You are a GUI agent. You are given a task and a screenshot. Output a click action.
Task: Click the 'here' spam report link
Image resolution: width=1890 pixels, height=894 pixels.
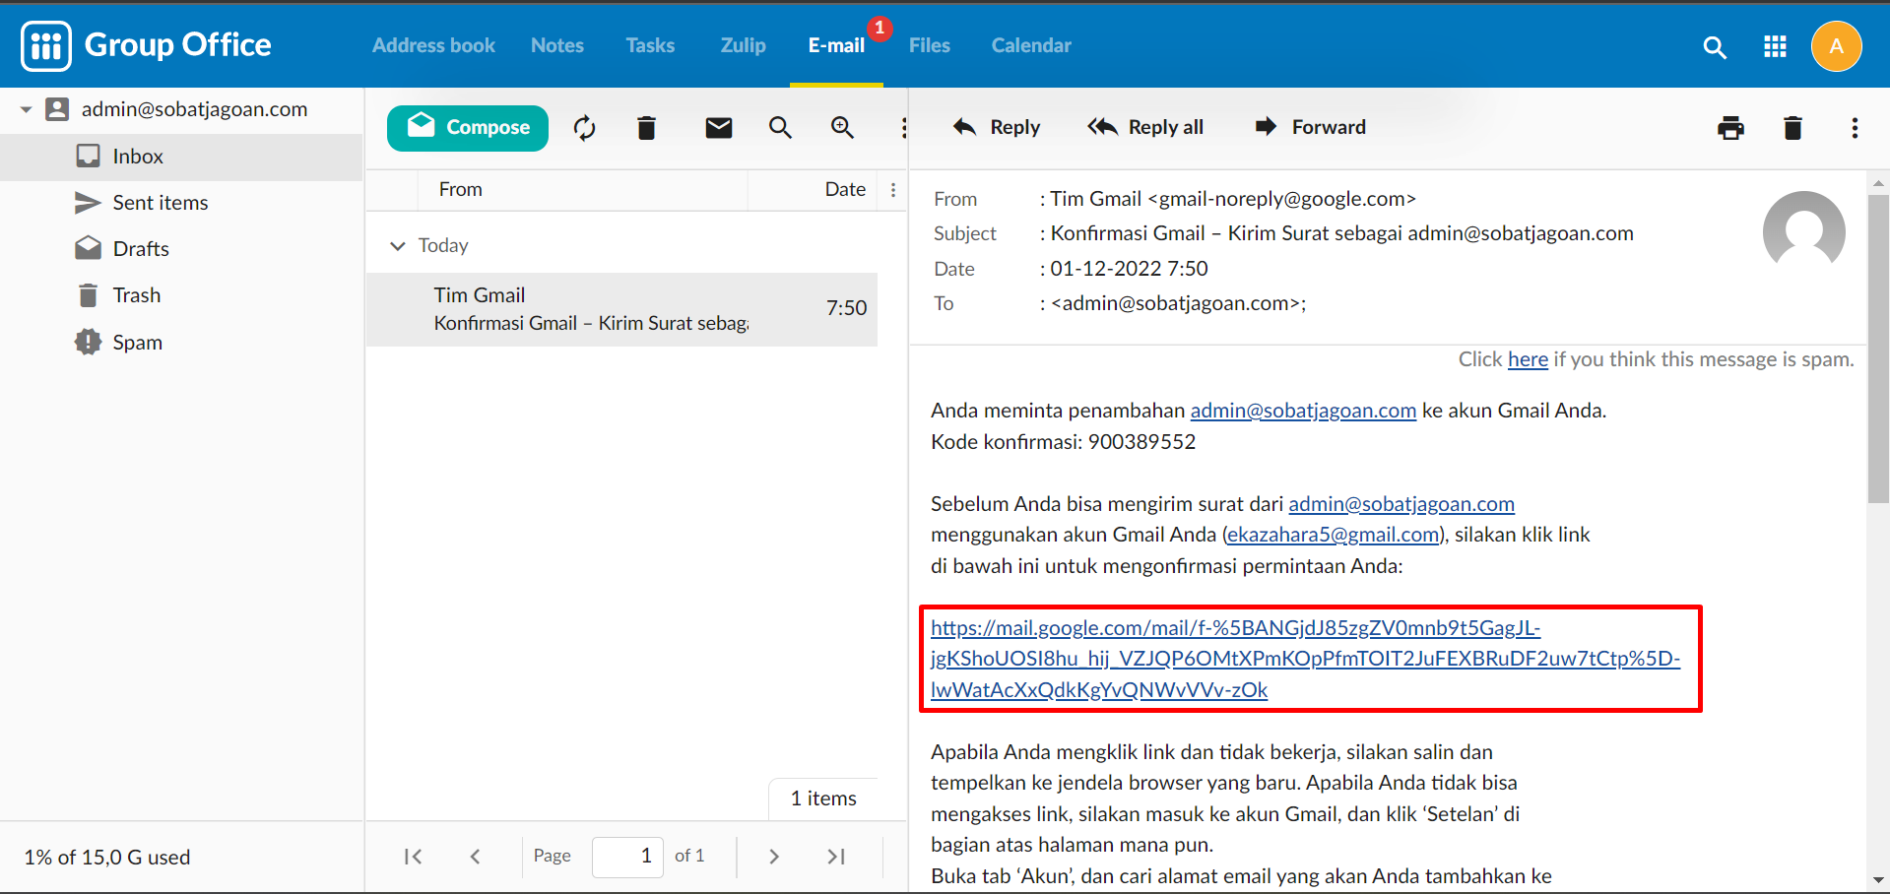pyautogui.click(x=1528, y=359)
